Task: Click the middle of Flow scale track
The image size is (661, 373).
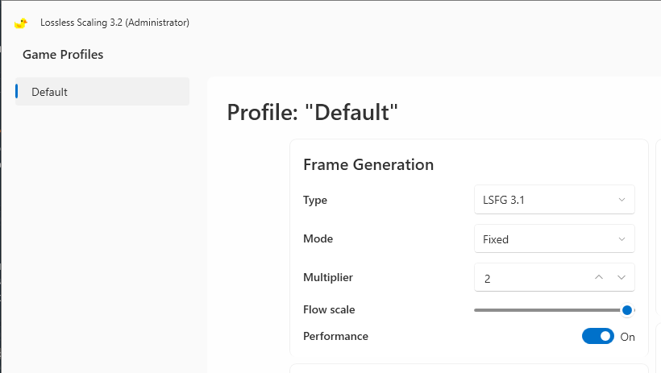Action: [550, 310]
